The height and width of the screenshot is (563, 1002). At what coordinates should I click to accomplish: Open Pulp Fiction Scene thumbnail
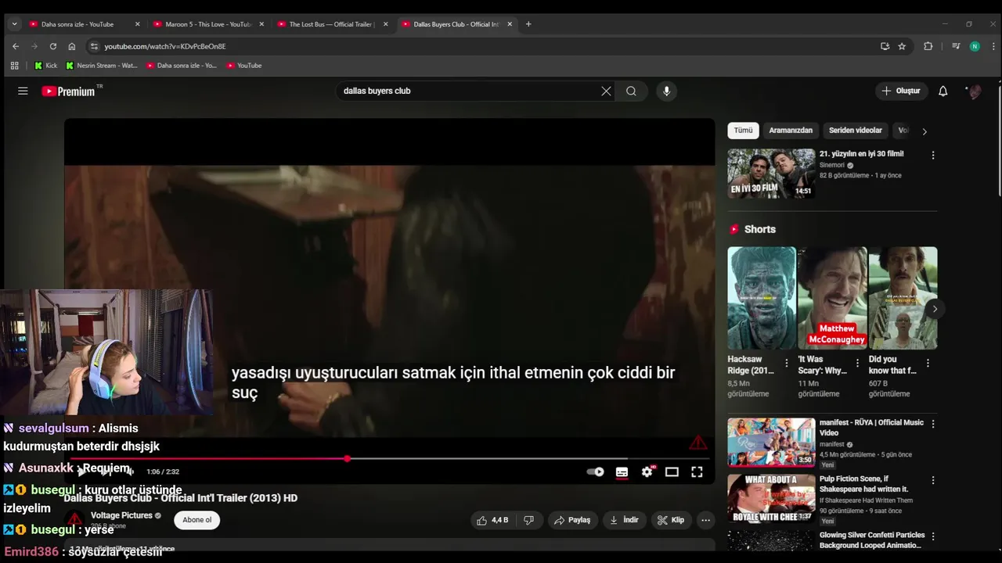coord(771,499)
